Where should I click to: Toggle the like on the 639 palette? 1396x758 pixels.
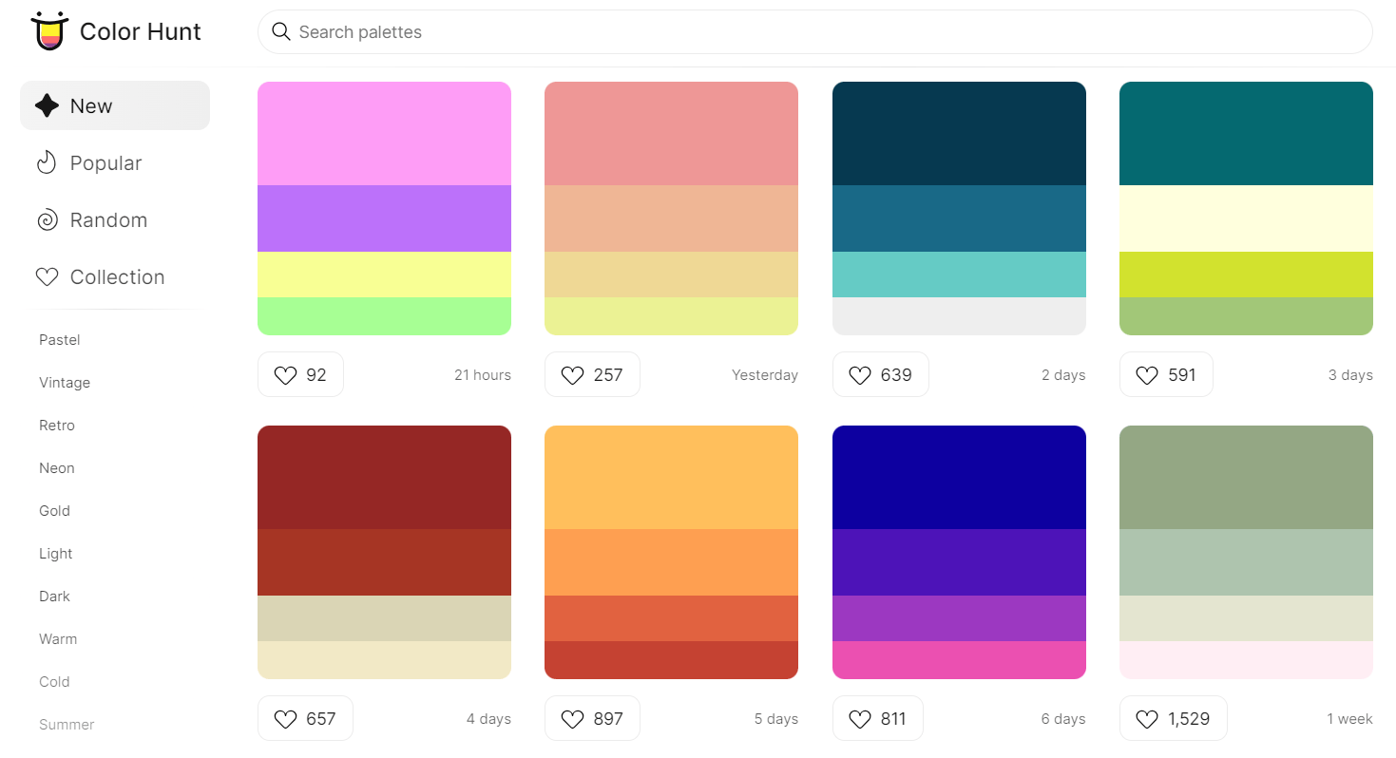coord(859,374)
